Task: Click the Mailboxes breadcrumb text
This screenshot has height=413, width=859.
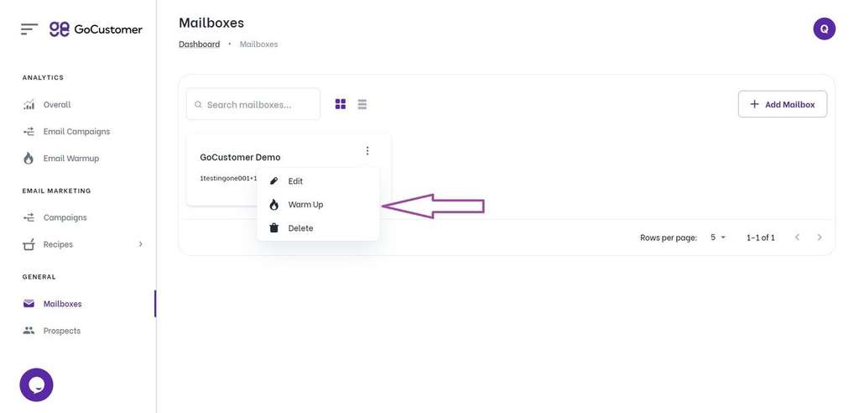Action: 258,44
